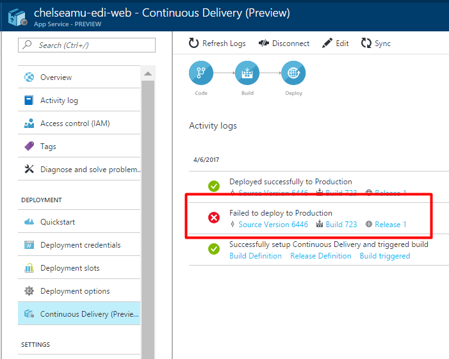Click the sidebar vertical scrollbar thumb

pyautogui.click(x=148, y=219)
